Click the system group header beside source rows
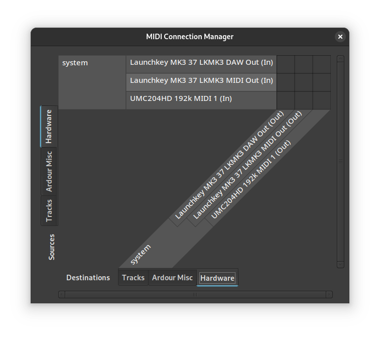Image resolution: width=380 pixels, height=337 pixels. click(92, 82)
